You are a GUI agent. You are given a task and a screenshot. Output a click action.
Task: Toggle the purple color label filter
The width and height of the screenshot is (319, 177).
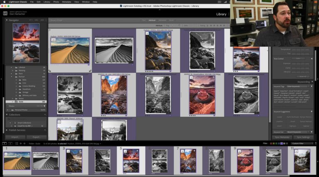tap(282, 143)
